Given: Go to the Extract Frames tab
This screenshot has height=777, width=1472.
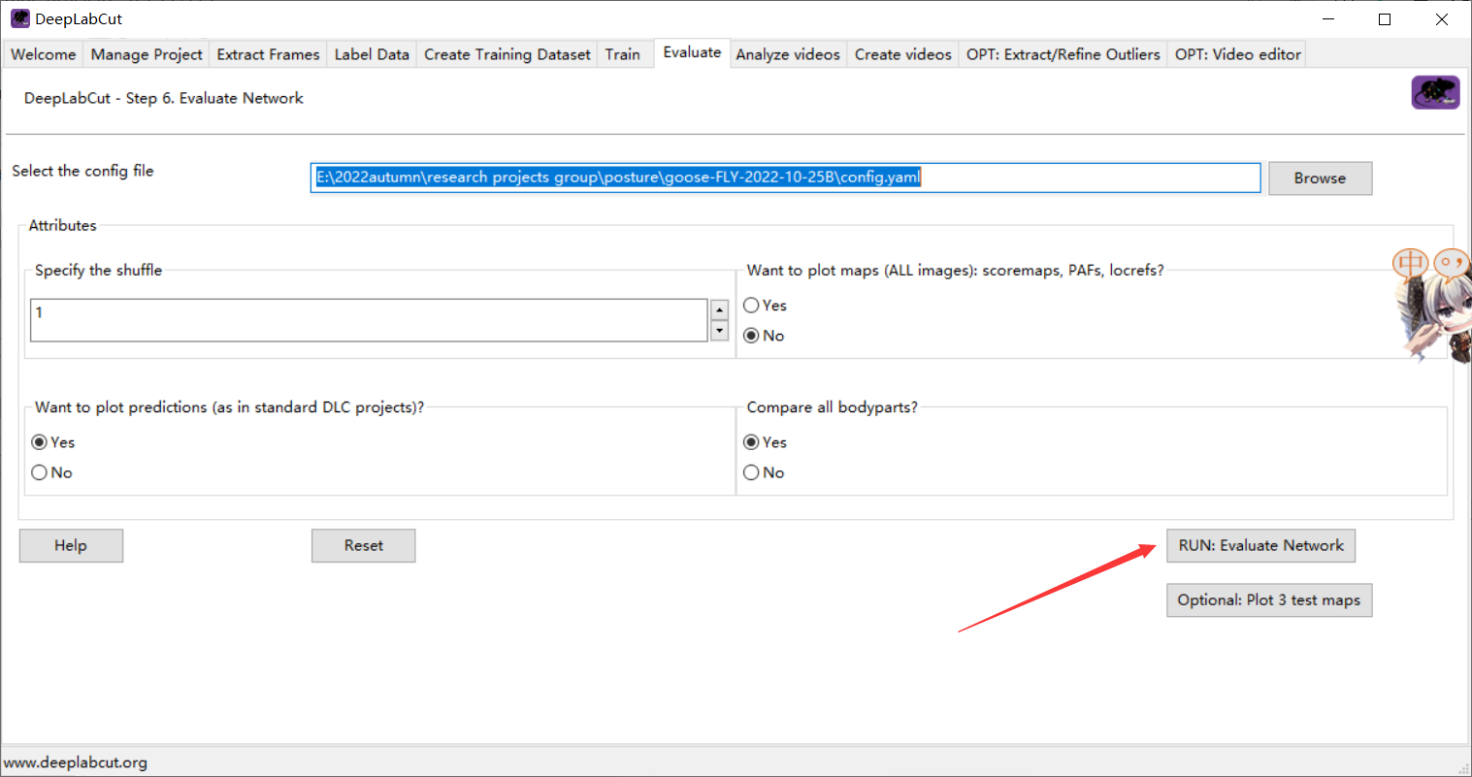Looking at the screenshot, I should [x=268, y=54].
